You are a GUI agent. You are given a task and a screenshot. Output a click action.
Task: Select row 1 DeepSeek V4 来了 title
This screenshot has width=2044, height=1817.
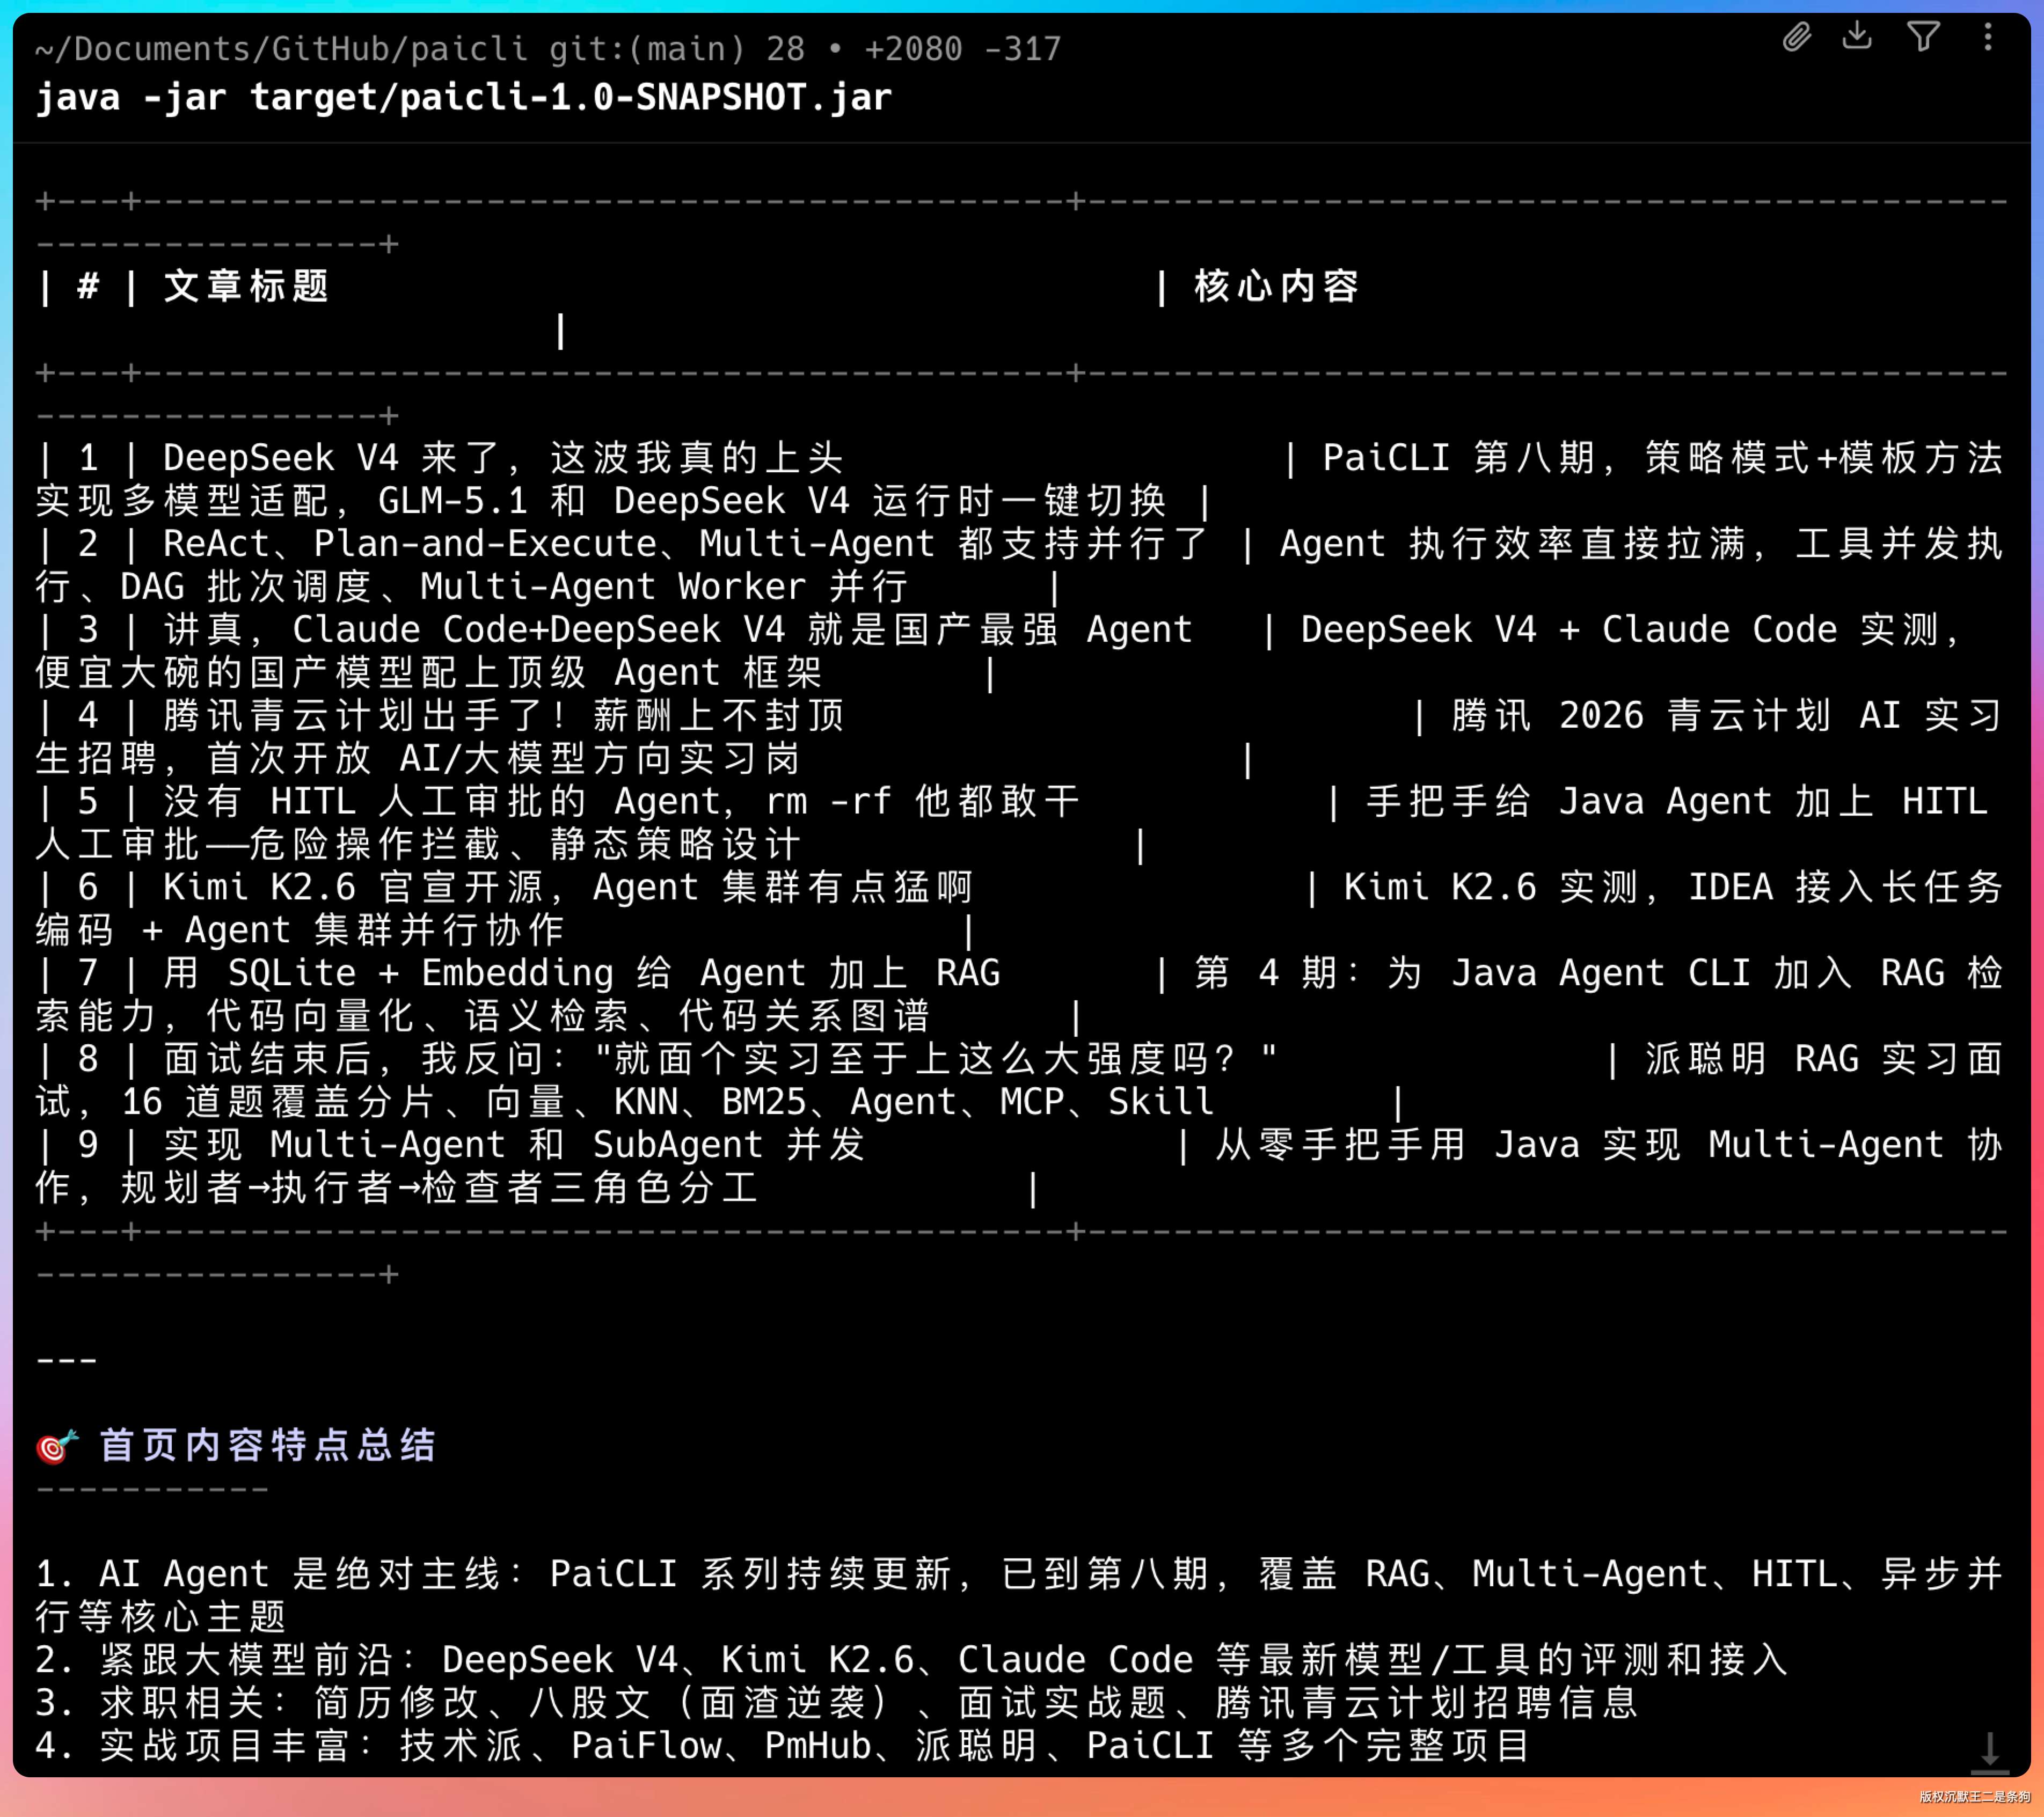503,458
